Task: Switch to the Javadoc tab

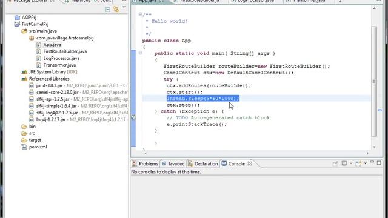Action: coord(173,163)
